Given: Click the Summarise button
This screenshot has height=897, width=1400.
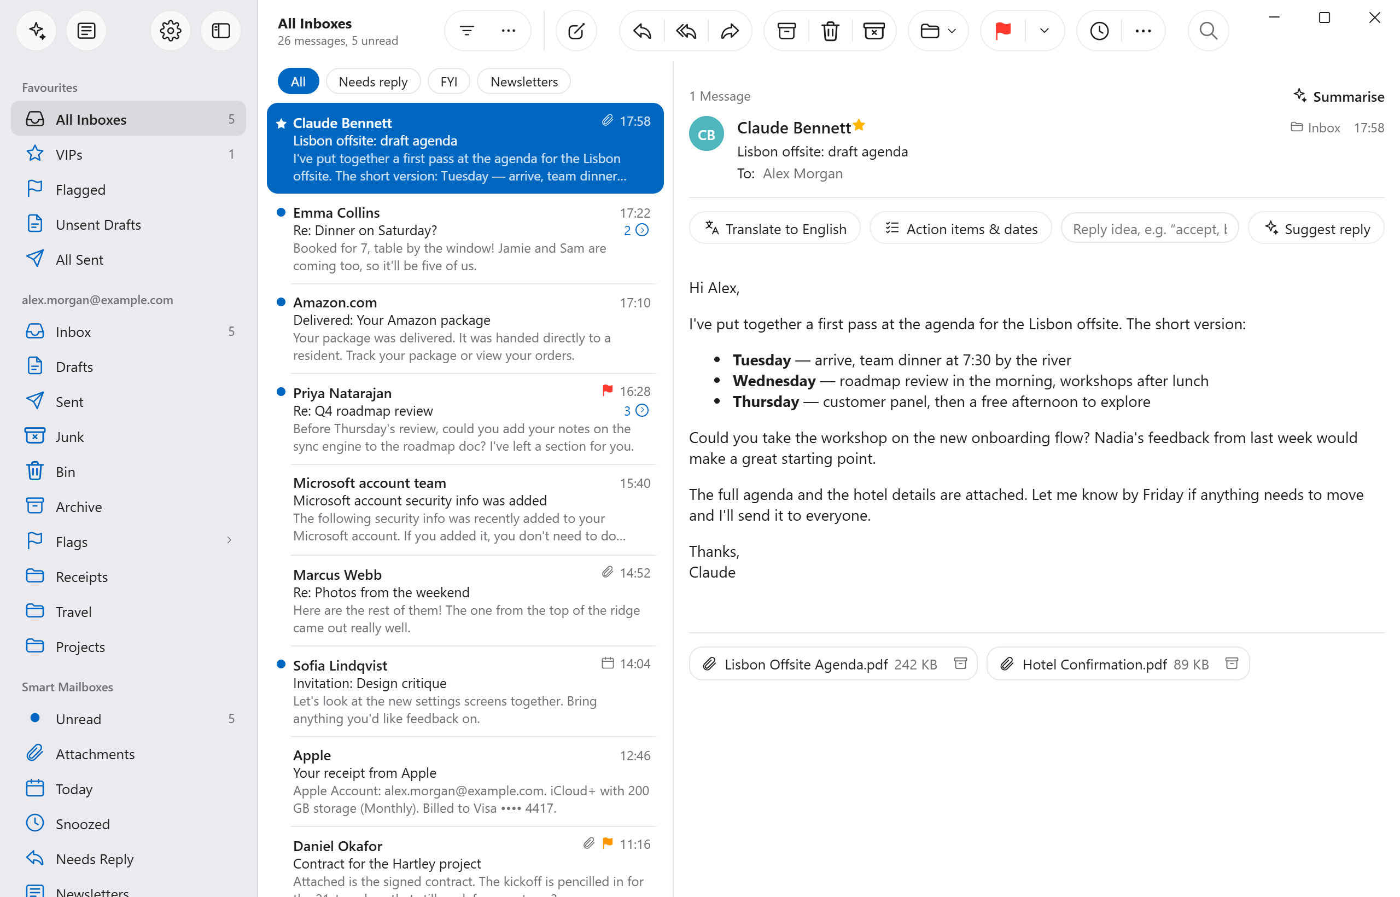Looking at the screenshot, I should tap(1338, 97).
